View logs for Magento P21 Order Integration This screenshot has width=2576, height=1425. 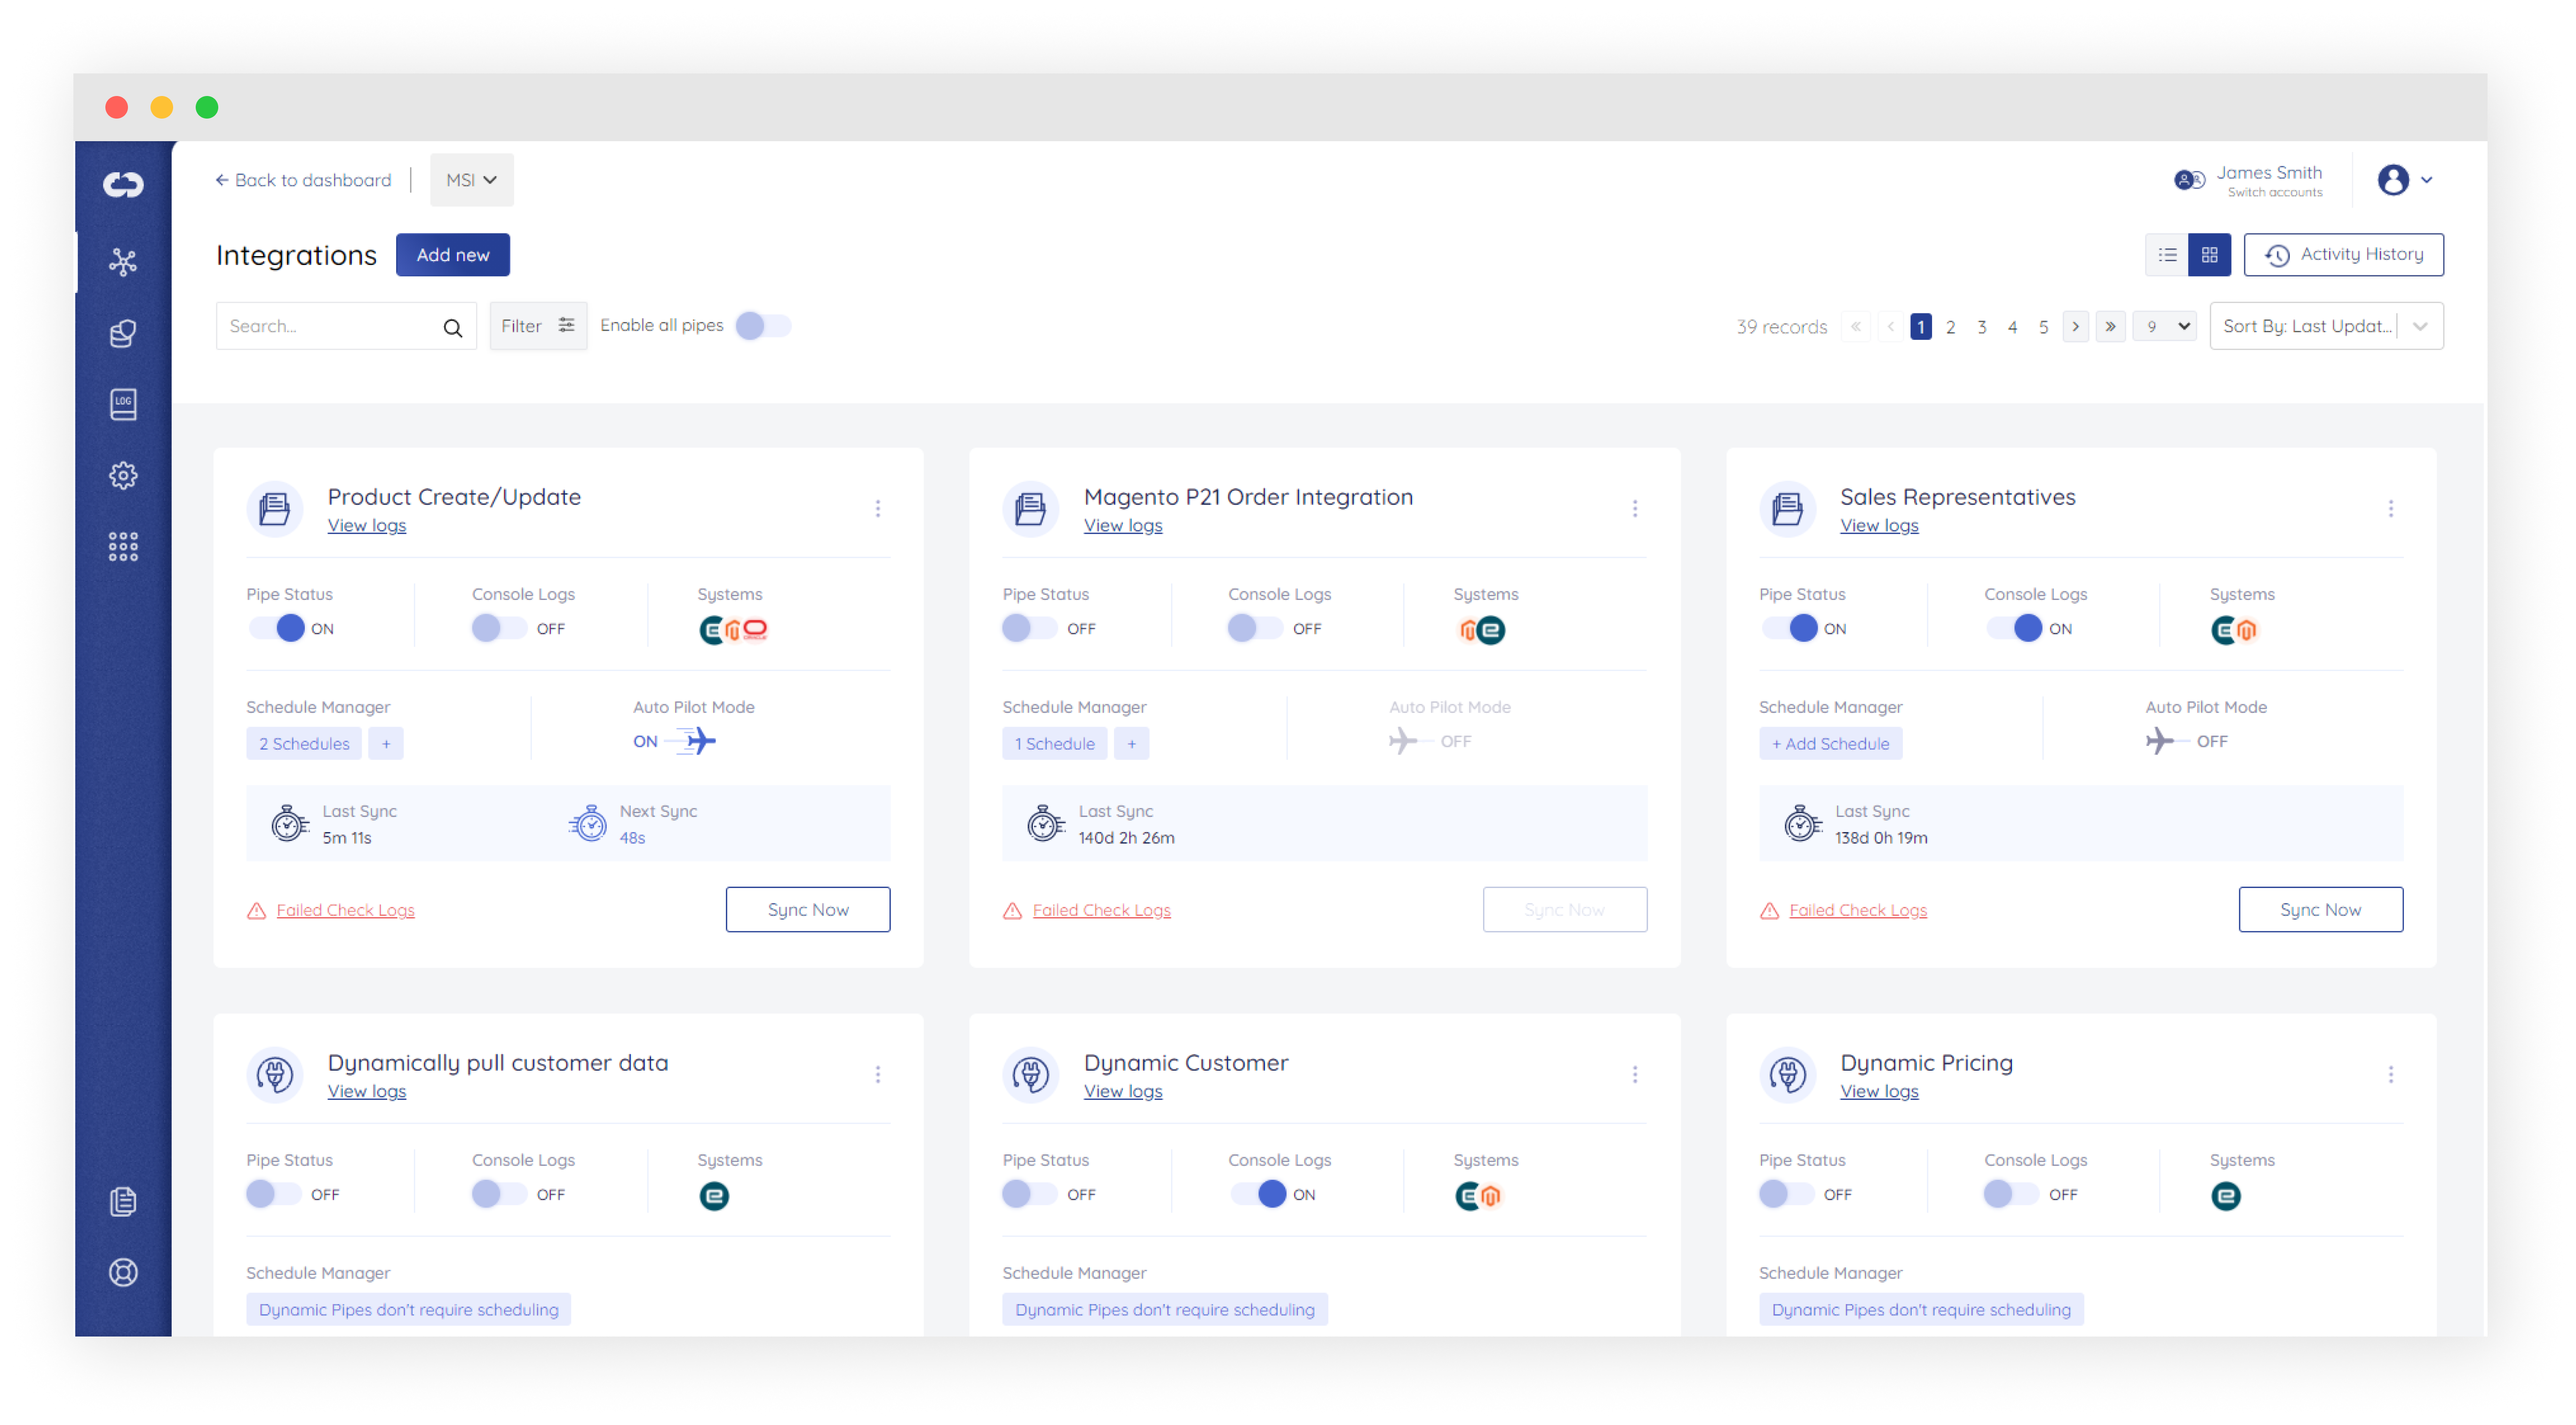click(x=1122, y=525)
